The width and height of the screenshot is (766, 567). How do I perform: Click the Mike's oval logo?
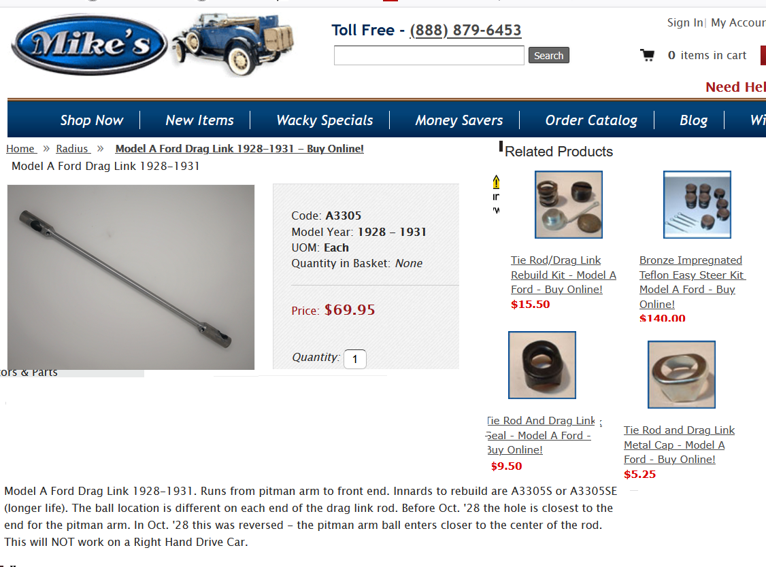pos(88,45)
